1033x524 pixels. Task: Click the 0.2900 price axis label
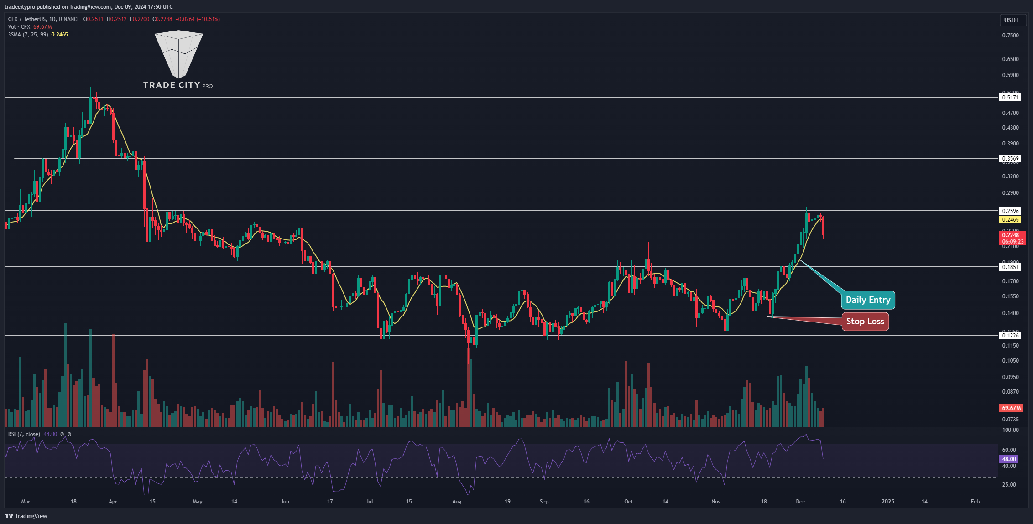pyautogui.click(x=1010, y=193)
